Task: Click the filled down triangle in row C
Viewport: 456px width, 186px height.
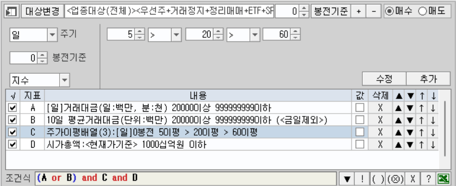Action: click(410, 132)
